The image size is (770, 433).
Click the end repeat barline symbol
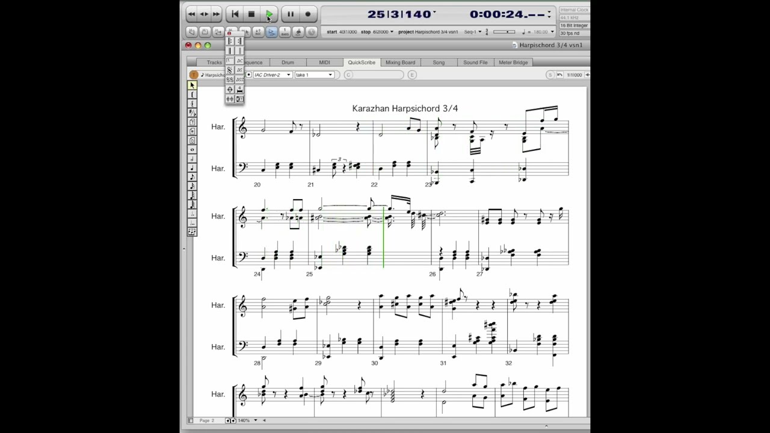pyautogui.click(x=239, y=41)
